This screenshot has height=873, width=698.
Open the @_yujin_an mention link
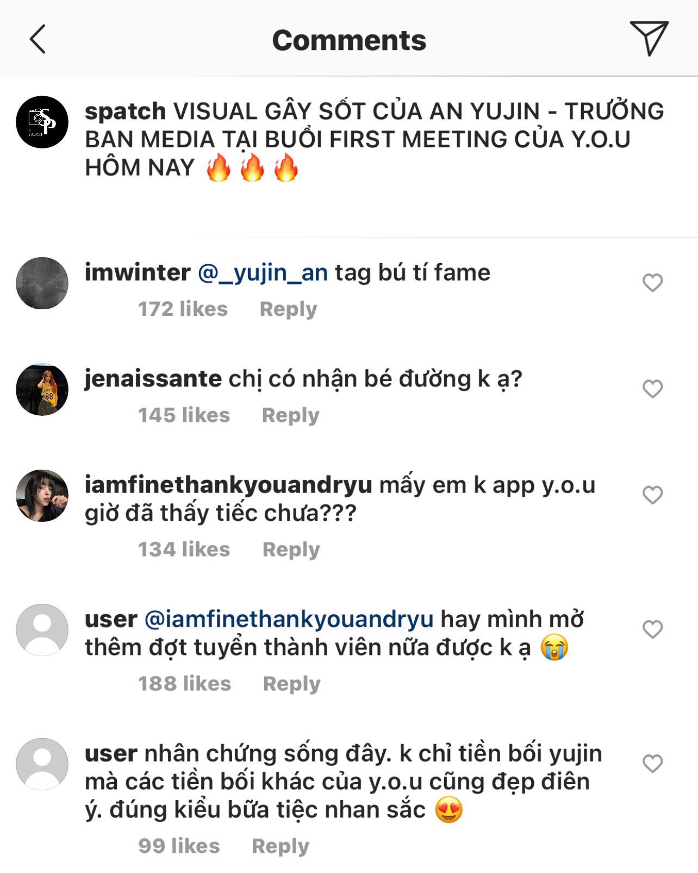[263, 272]
